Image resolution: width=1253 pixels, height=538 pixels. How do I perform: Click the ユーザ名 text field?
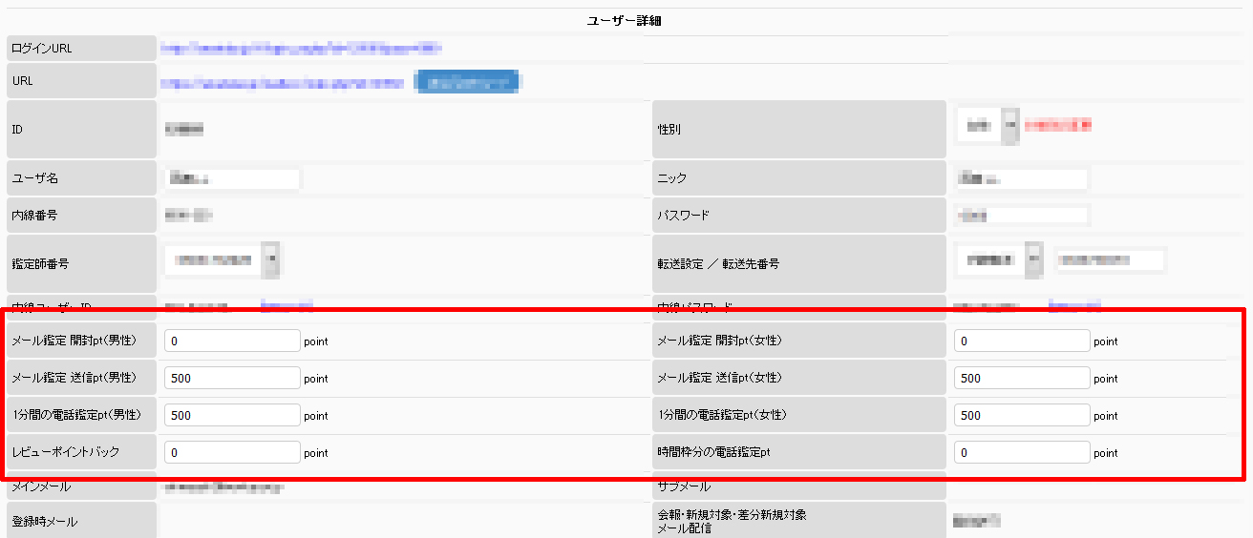[232, 178]
